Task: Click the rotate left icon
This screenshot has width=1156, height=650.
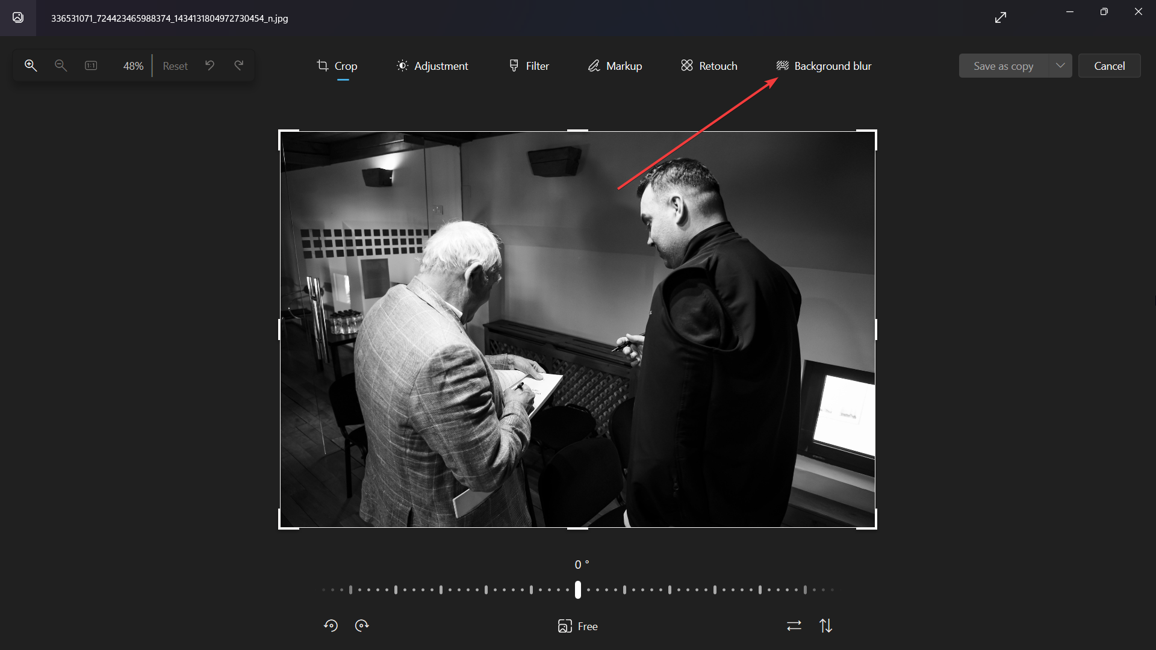Action: point(331,625)
